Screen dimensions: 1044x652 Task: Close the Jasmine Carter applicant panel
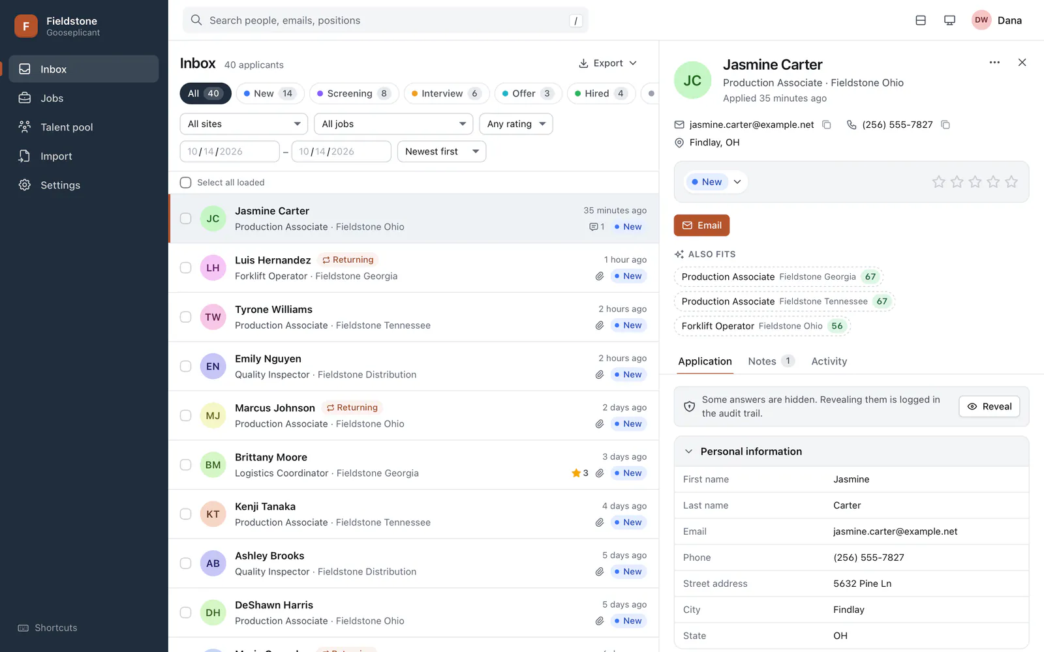(x=1022, y=63)
